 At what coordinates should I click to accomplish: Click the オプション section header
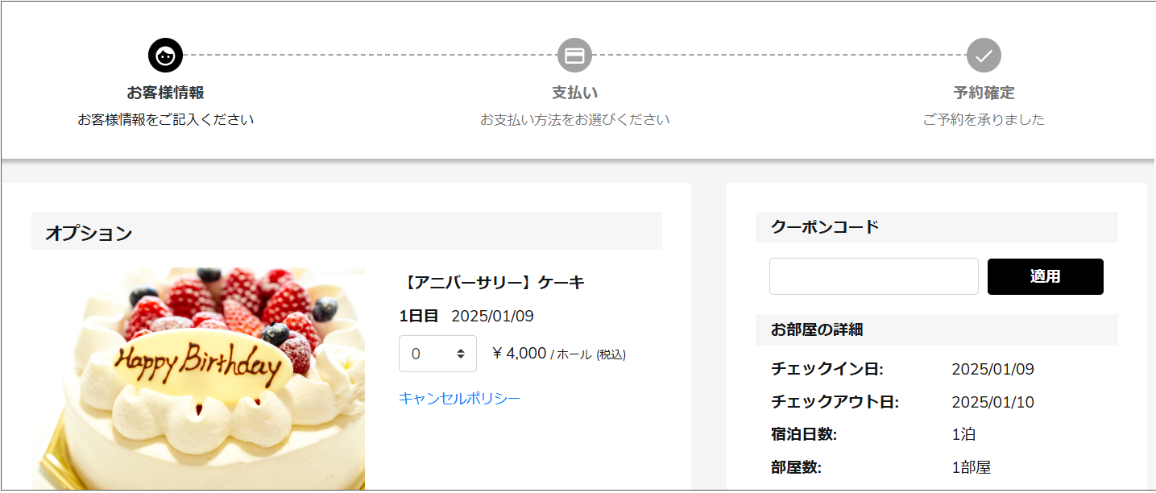[x=346, y=231]
